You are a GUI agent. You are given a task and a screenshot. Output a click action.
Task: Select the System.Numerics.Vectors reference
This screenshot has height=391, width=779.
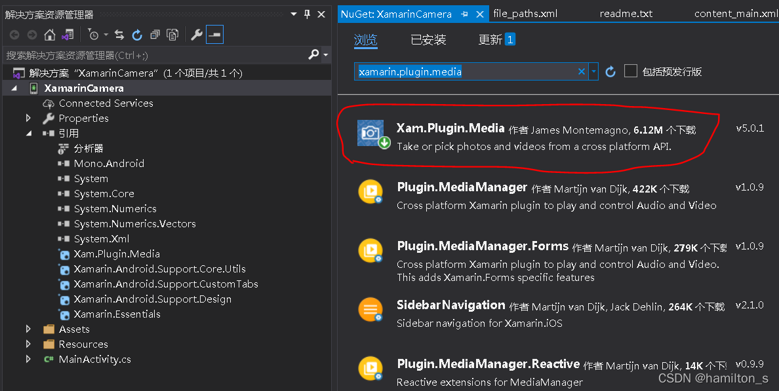[x=134, y=224]
